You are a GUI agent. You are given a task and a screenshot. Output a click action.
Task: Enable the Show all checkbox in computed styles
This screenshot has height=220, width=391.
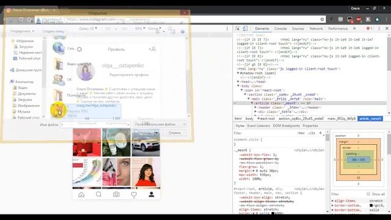368,194
